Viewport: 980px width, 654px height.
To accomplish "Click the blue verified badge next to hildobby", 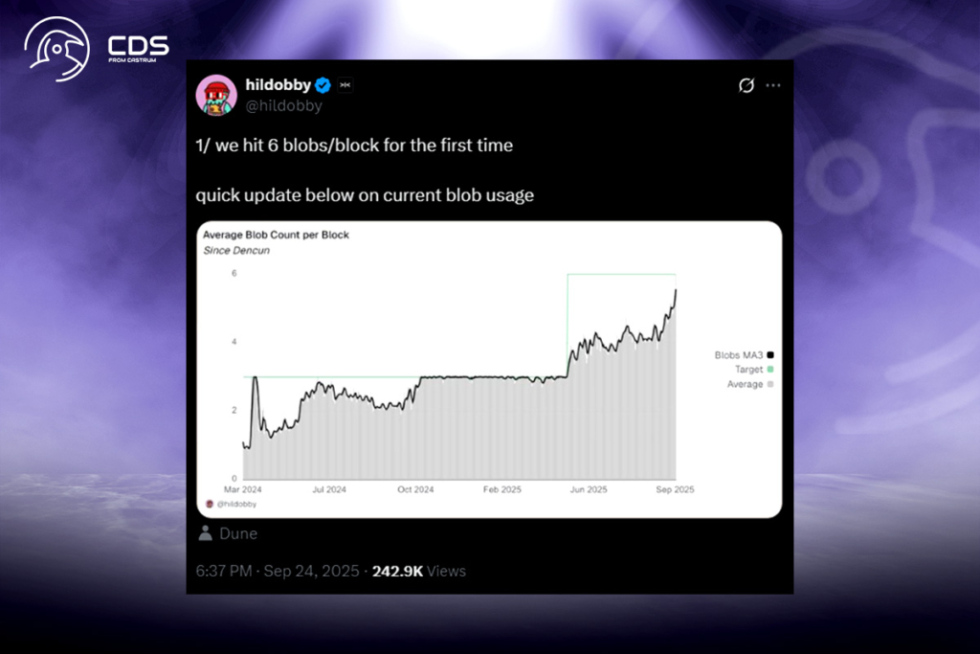I will click(323, 85).
